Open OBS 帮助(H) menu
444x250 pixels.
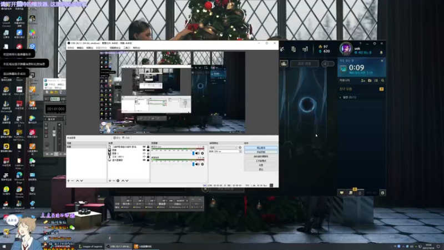(x=137, y=48)
